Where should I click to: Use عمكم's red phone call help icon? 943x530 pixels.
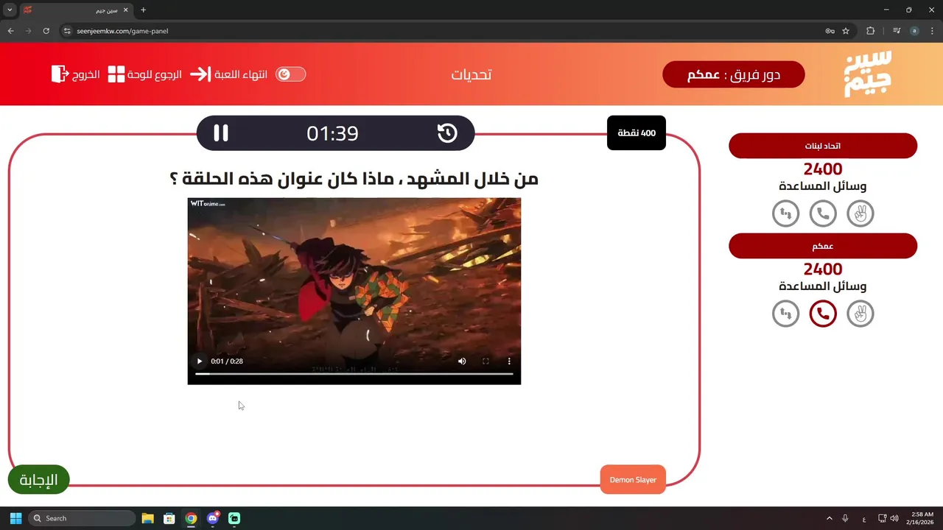pyautogui.click(x=823, y=314)
